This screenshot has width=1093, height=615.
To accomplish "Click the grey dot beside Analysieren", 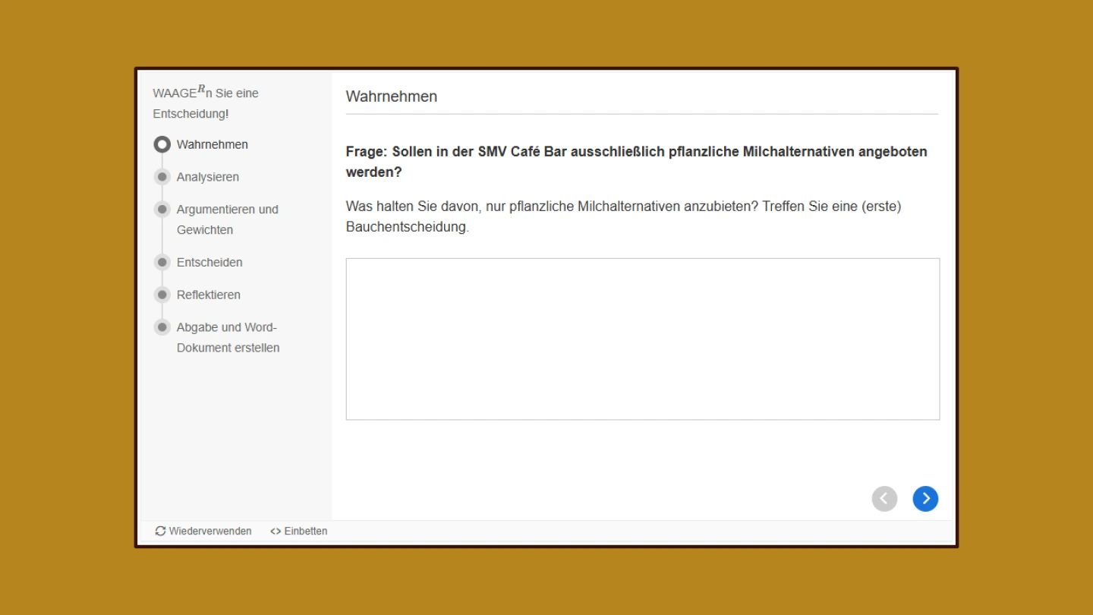I will (x=162, y=177).
